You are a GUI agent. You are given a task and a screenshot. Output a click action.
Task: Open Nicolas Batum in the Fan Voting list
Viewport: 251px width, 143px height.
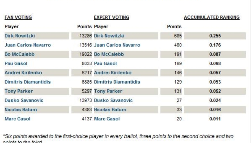tap(21, 110)
